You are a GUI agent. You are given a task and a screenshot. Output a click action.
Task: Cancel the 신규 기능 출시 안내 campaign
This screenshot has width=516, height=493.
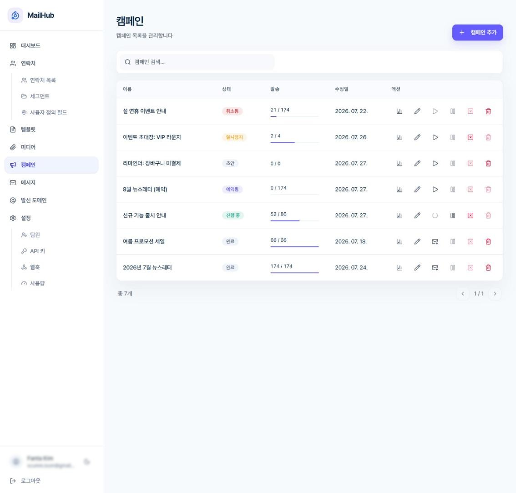pos(470,216)
